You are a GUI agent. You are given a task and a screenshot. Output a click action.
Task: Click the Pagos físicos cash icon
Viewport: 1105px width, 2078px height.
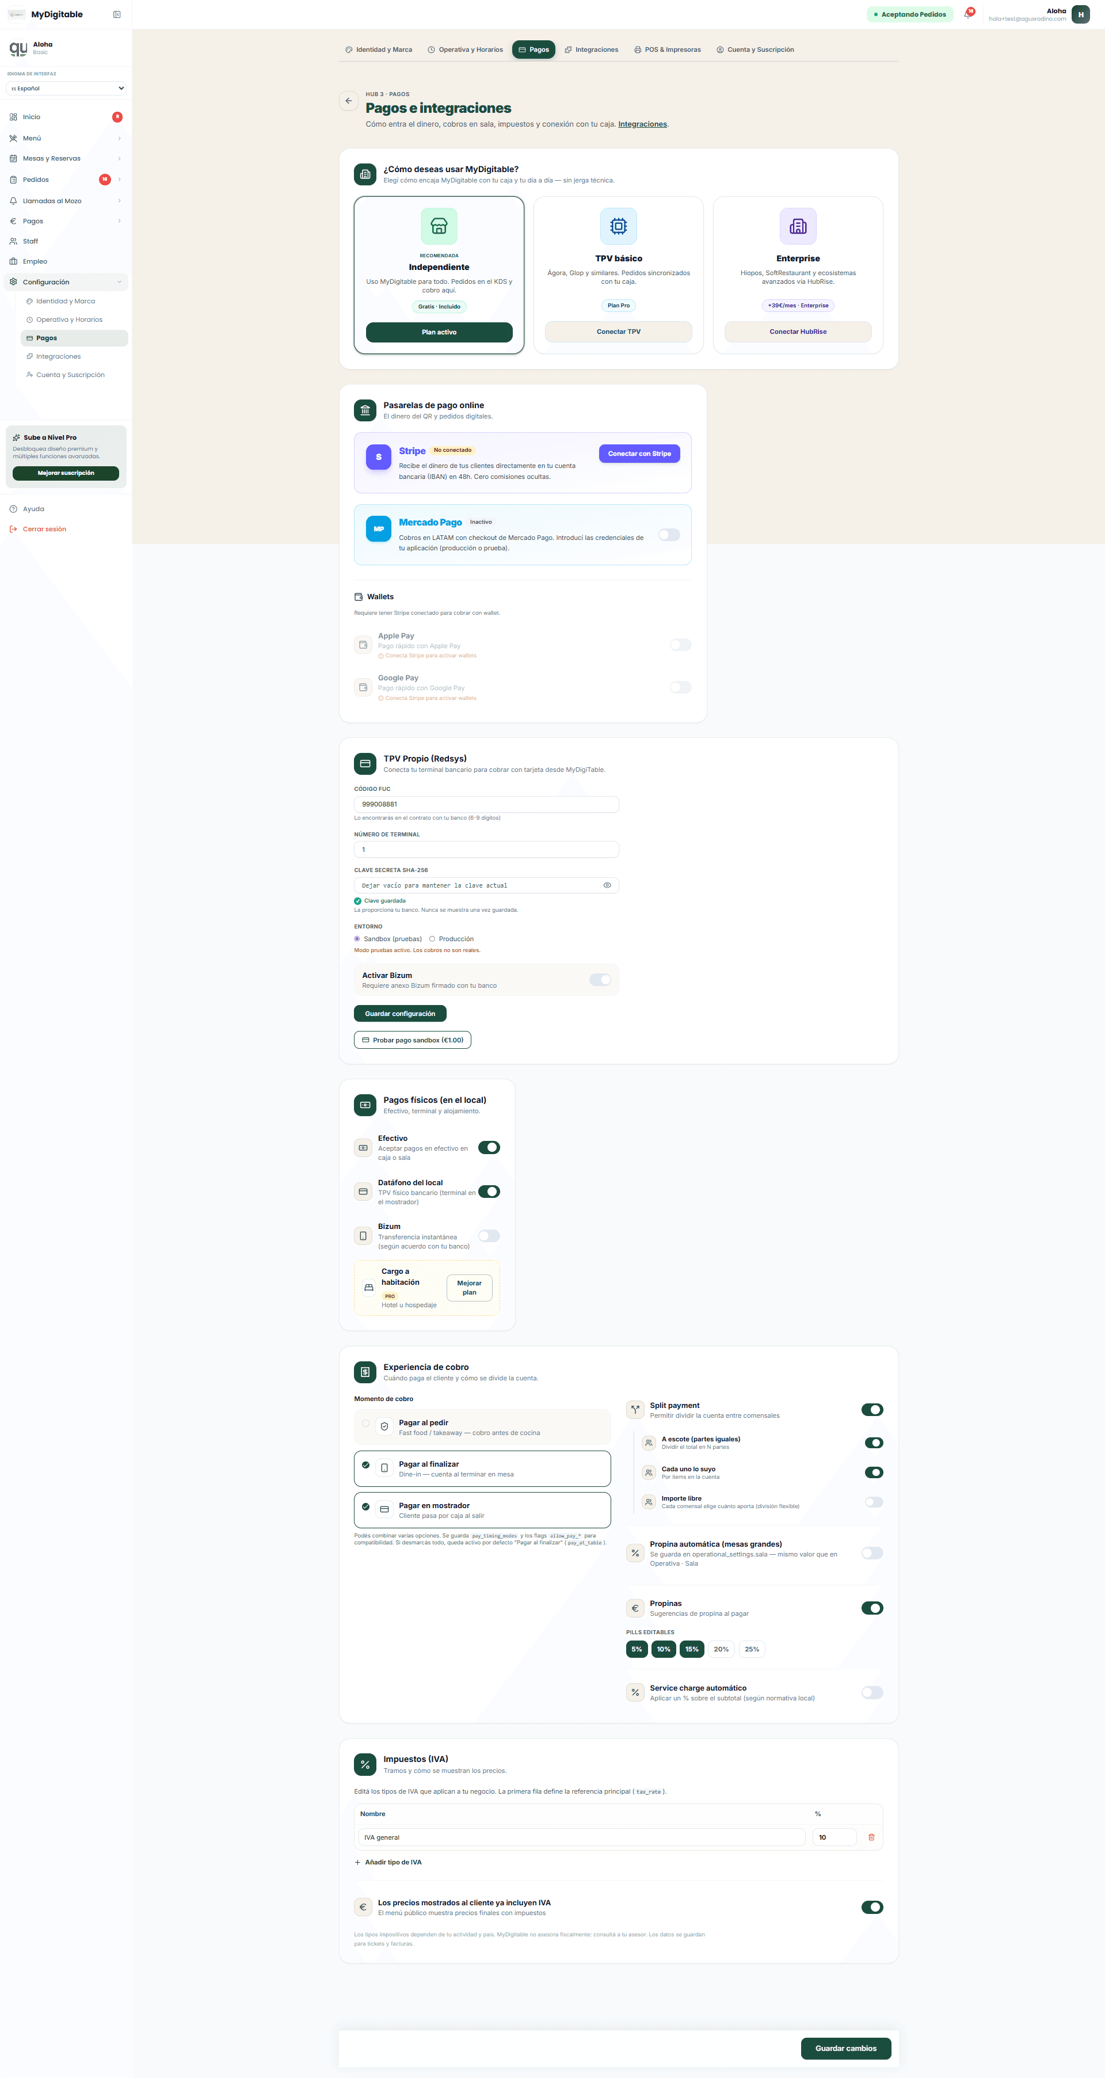(x=365, y=1105)
